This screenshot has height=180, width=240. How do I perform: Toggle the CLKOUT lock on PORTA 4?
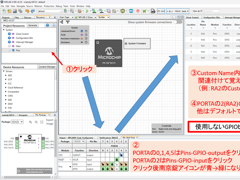(x=121, y=155)
